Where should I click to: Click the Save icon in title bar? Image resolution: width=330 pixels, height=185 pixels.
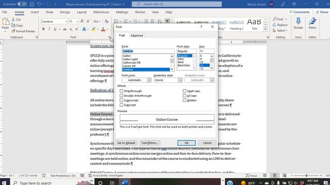coord(32,4)
